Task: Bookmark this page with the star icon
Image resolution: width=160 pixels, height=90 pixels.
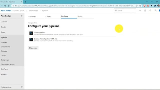Action: coord(140,6)
